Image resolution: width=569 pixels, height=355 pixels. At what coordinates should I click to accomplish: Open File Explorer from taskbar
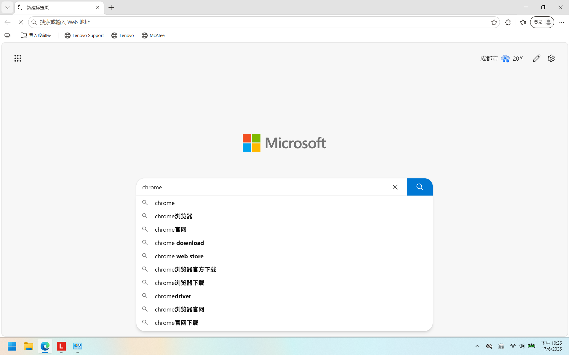[x=29, y=346]
